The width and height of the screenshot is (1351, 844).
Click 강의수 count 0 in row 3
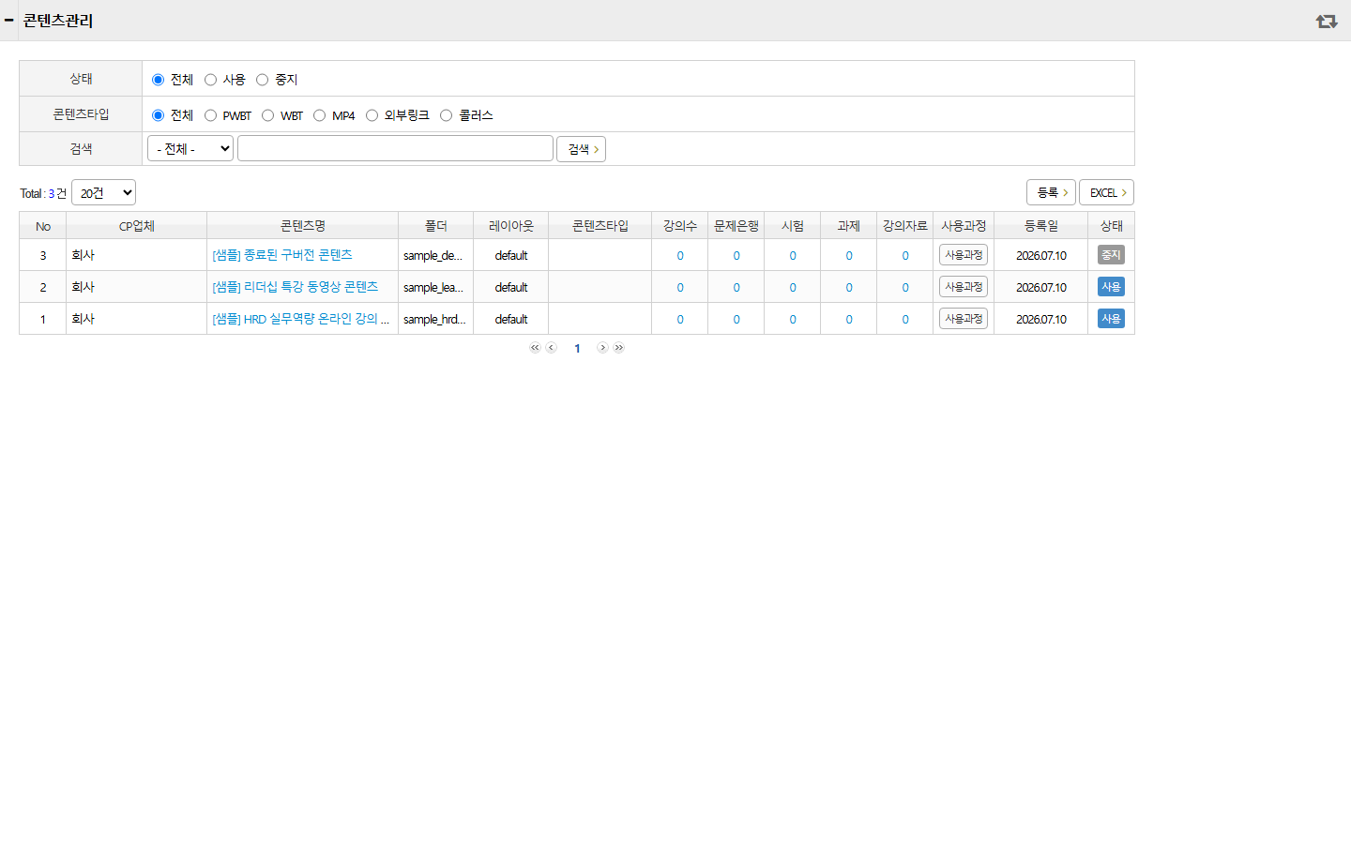[680, 255]
